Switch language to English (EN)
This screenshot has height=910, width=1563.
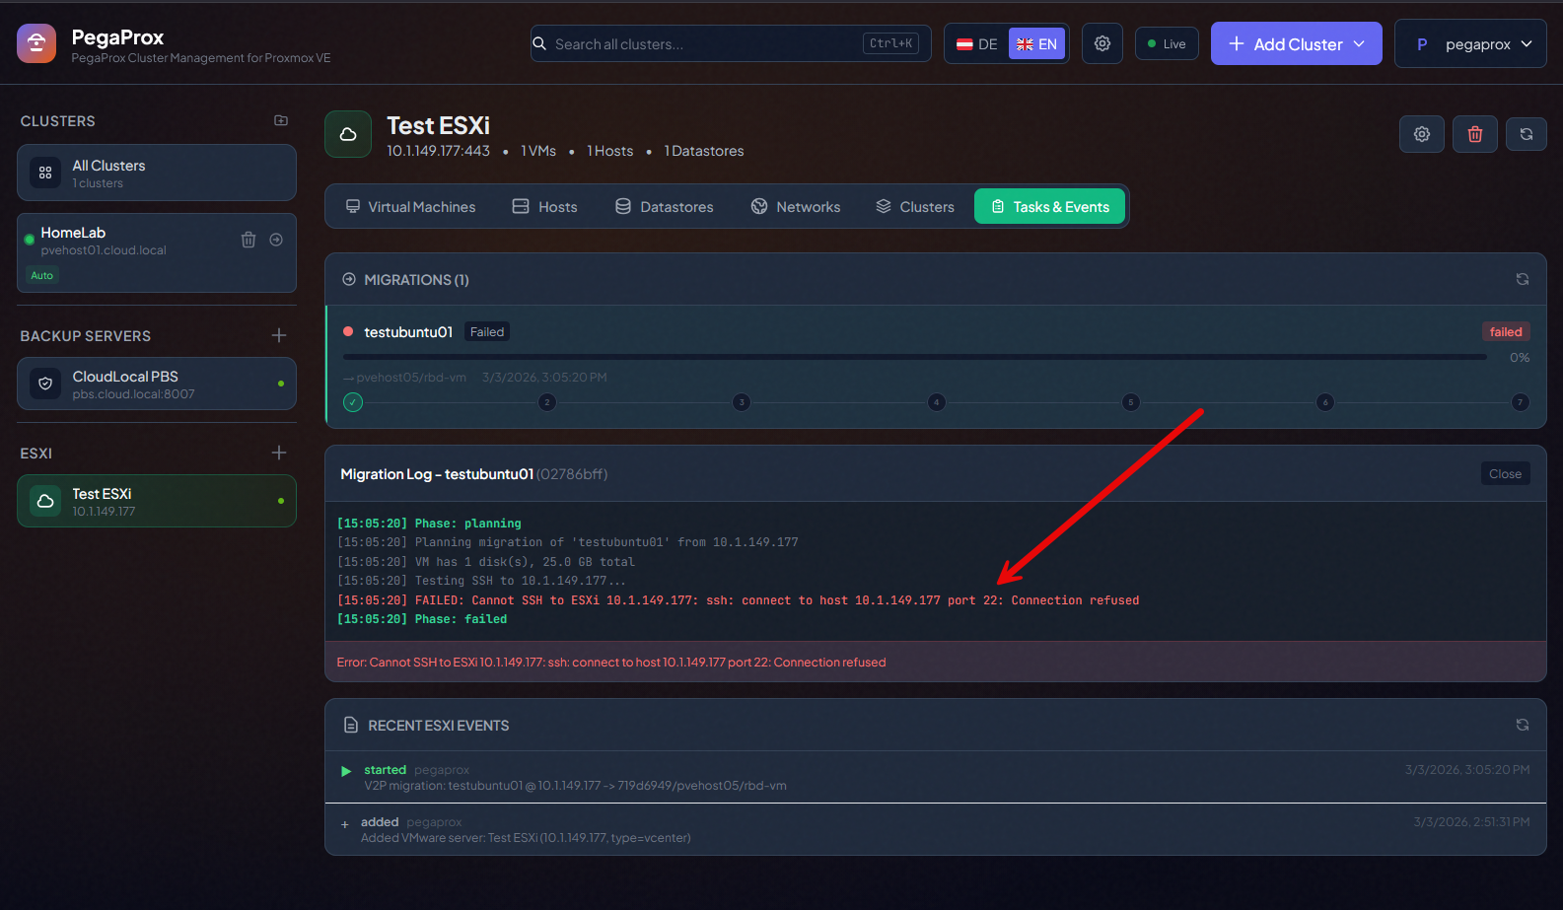(1036, 44)
